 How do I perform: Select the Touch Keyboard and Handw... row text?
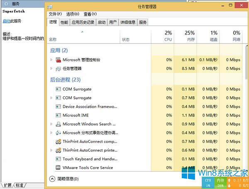[x=90, y=159]
